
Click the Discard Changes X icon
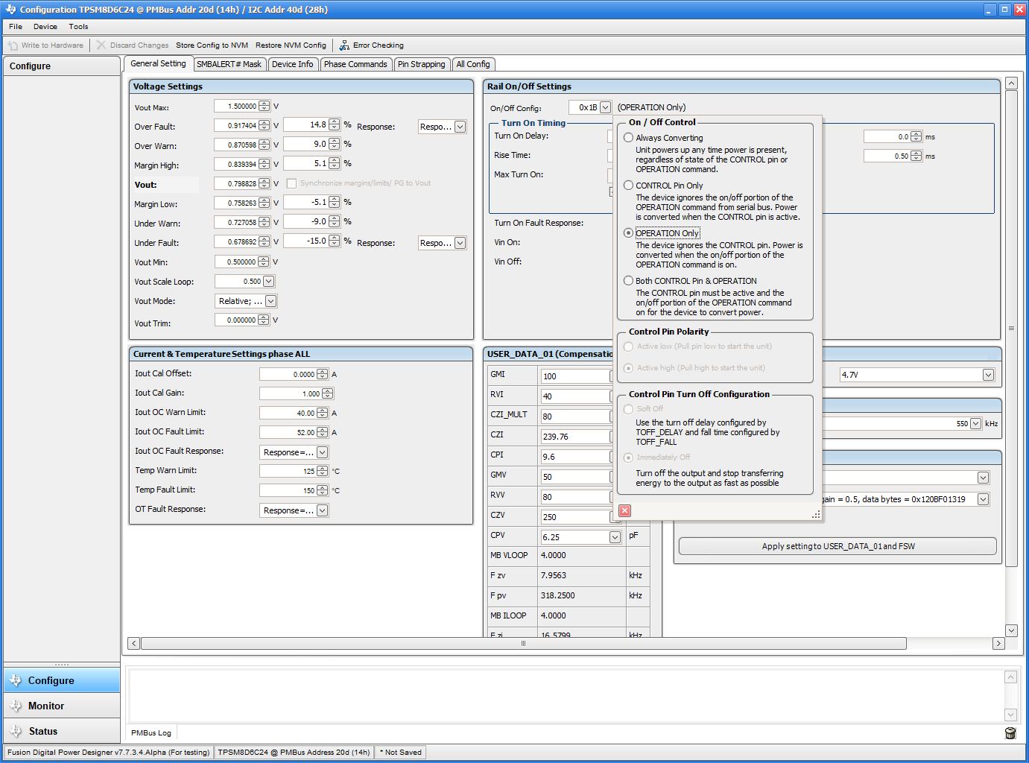100,45
